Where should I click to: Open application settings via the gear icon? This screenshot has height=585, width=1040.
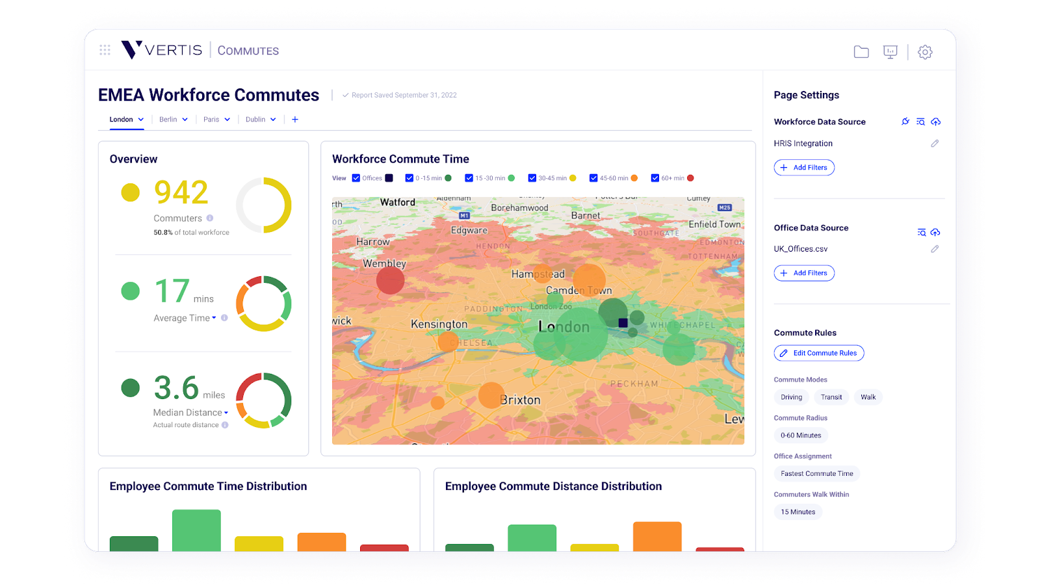(x=924, y=52)
